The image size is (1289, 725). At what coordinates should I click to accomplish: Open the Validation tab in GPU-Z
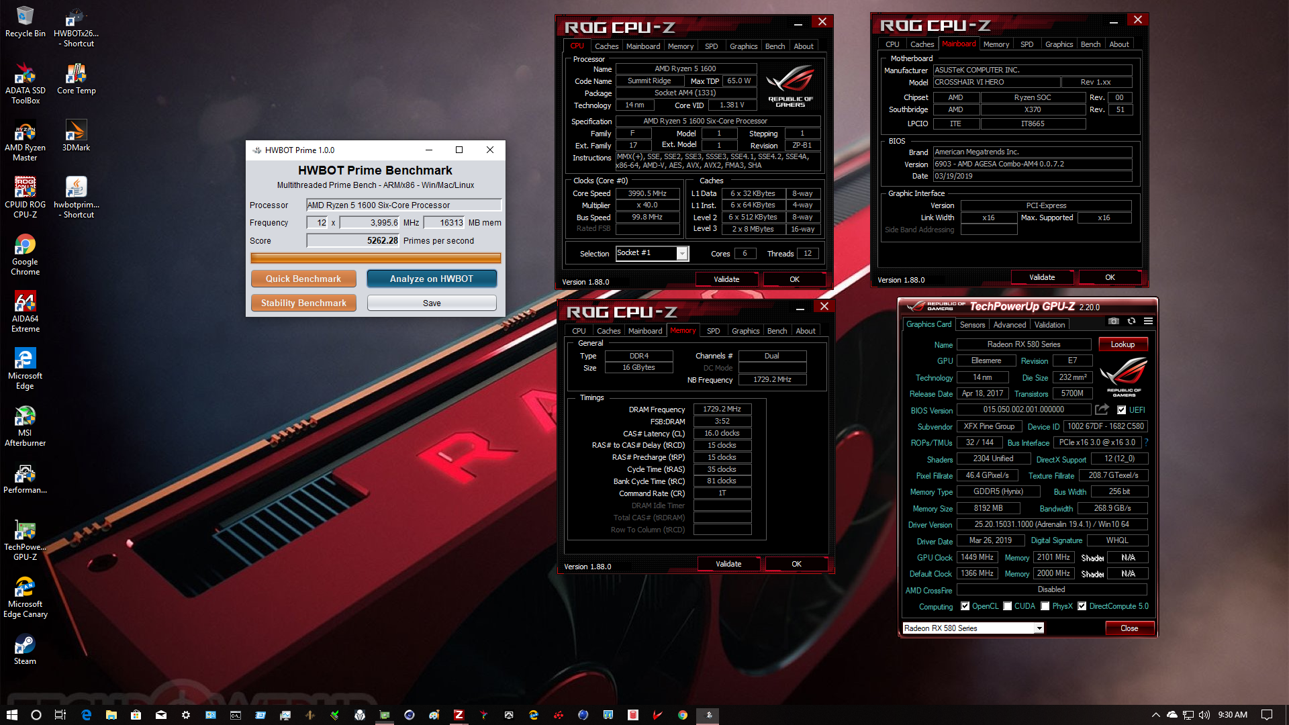[x=1049, y=325]
